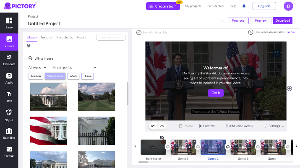
Task: Open the Help menu
Action: tap(233, 6)
